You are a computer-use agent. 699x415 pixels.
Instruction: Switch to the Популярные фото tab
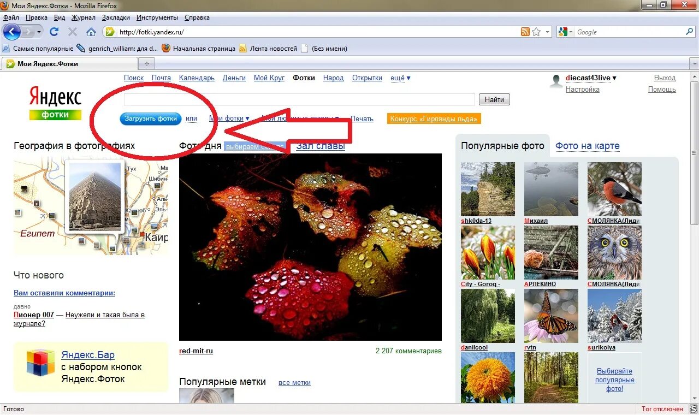(503, 146)
